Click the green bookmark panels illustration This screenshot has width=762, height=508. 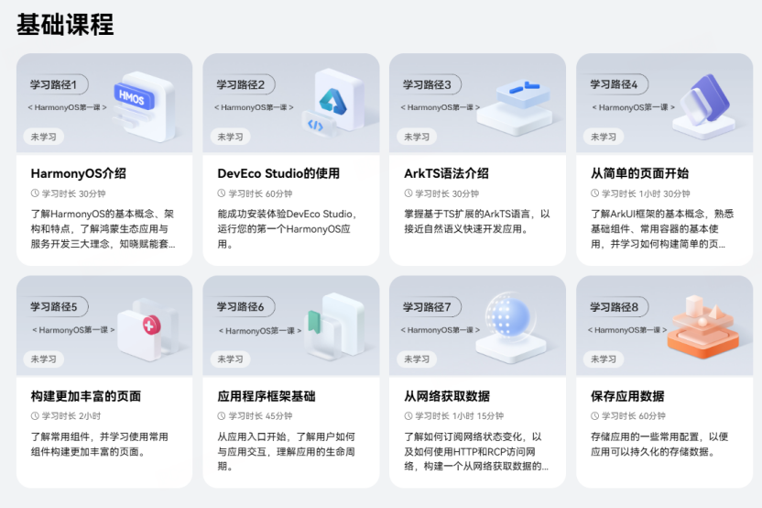(334, 325)
